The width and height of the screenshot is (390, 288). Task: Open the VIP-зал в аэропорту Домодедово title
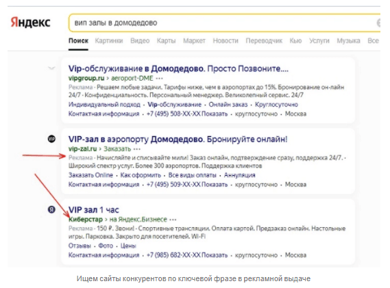pos(178,140)
